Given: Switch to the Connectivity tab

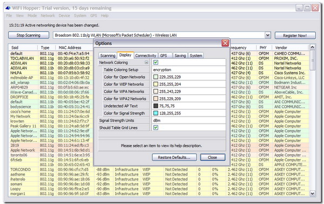Looking at the screenshot, I should tap(146, 56).
